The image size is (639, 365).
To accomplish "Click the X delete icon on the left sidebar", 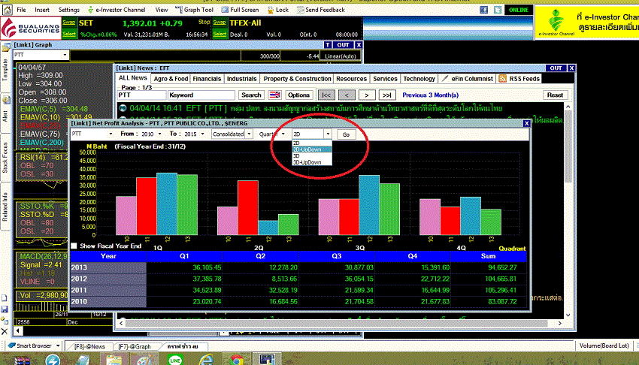I will click(5, 331).
